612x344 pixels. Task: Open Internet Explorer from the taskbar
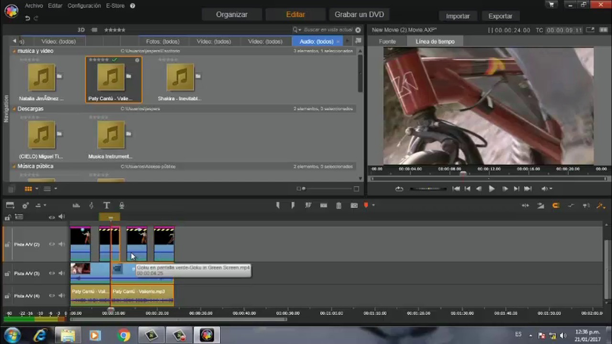pos(40,335)
